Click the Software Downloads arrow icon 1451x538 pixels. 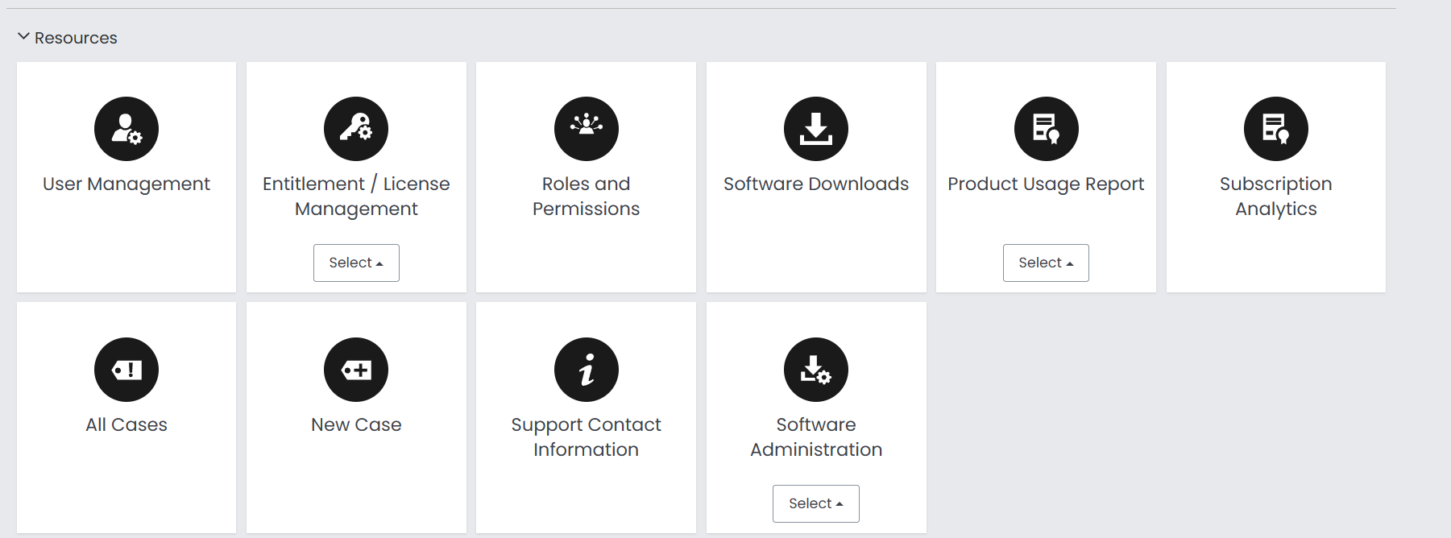coord(816,129)
